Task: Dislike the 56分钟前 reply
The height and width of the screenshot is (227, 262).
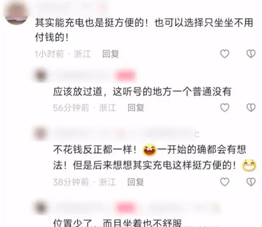Action: [x=251, y=108]
